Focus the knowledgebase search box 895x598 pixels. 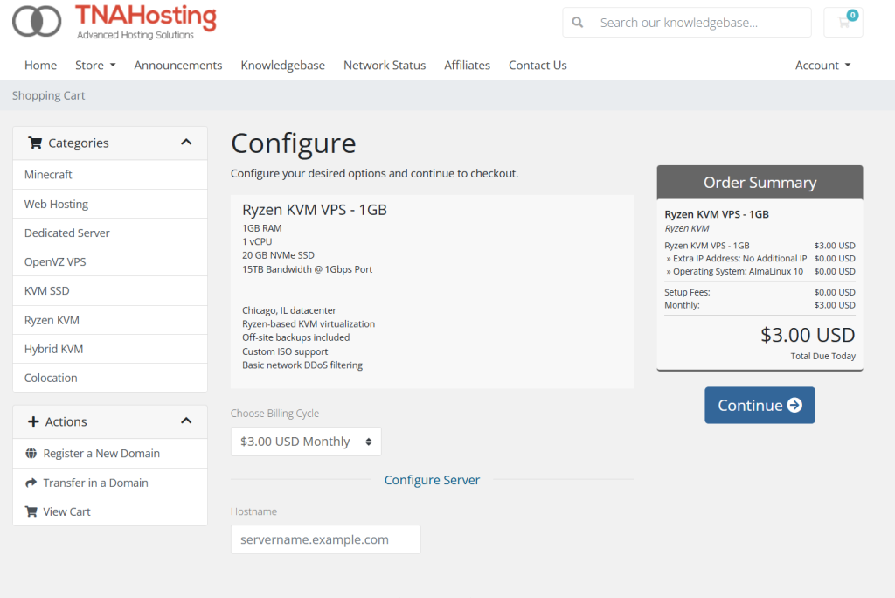[x=699, y=23]
